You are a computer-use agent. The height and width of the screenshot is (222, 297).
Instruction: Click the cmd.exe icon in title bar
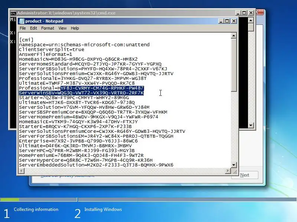coord(13,13)
